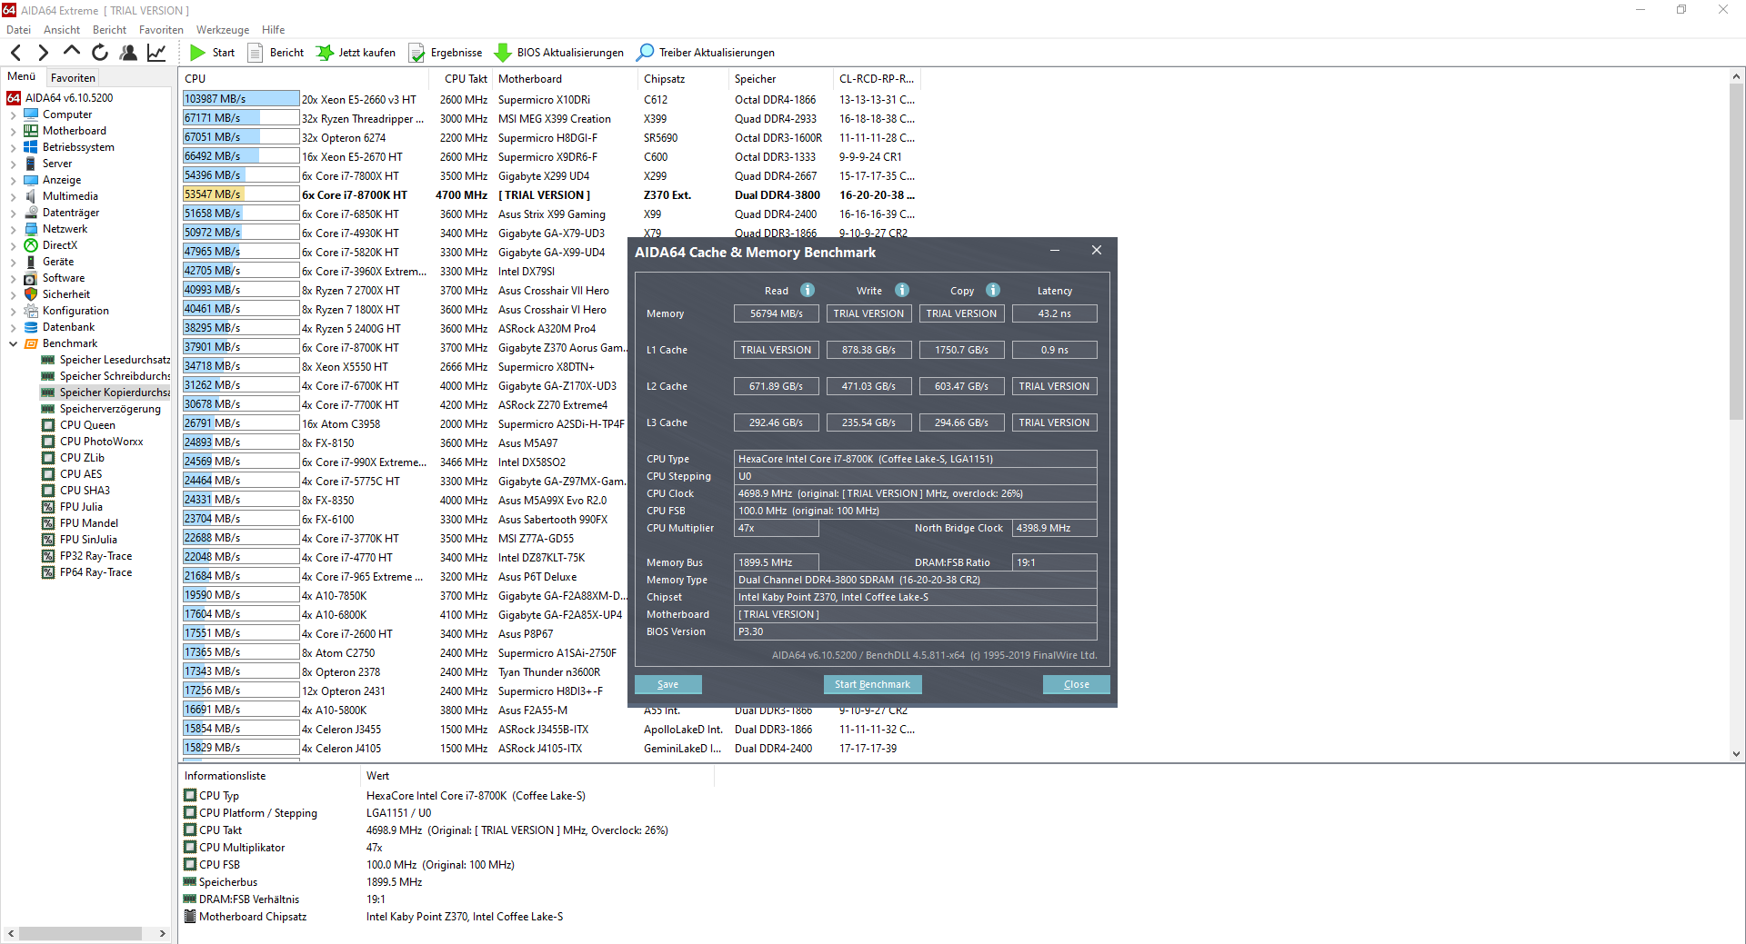Select Speicher Lesedurchsatz tree item
Image resolution: width=1746 pixels, height=944 pixels.
pyautogui.click(x=115, y=360)
